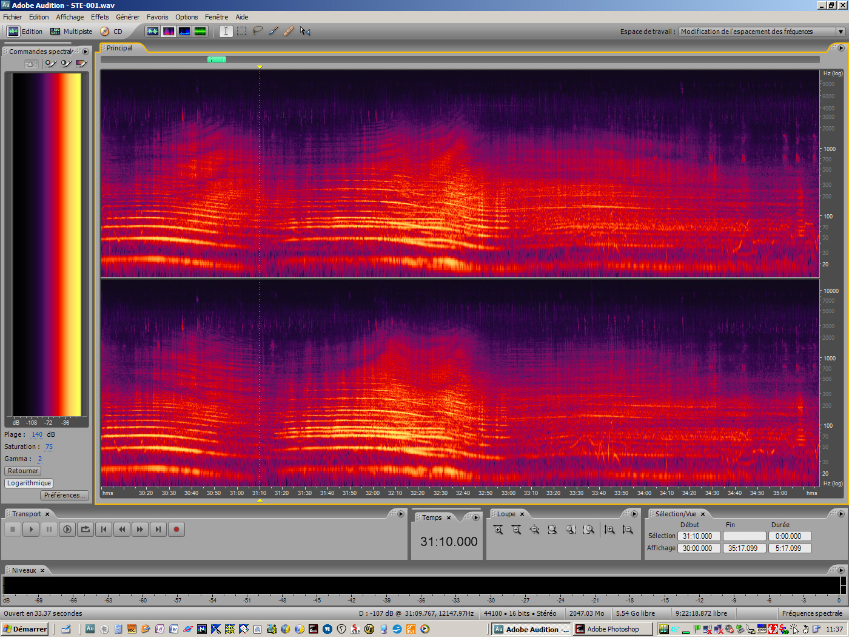The height and width of the screenshot is (637, 849).
Task: Select the Lasso selection tool
Action: click(258, 31)
